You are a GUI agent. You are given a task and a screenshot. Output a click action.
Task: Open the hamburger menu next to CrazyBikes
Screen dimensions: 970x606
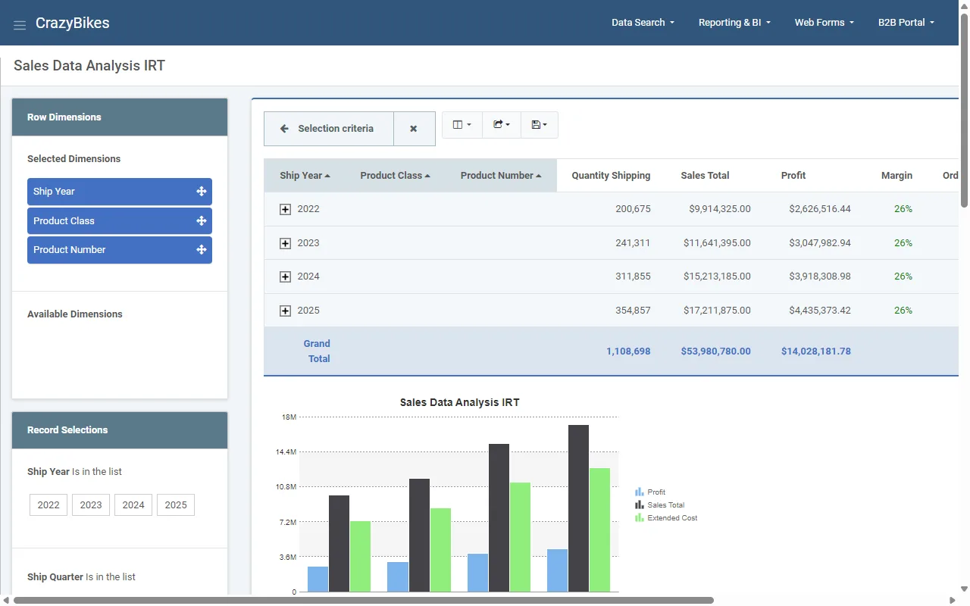(20, 25)
